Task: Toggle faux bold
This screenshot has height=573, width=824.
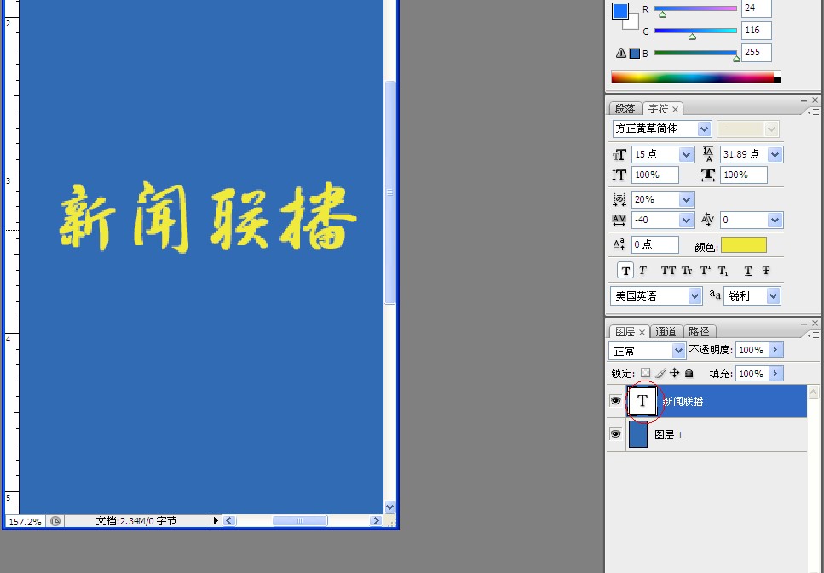Action: 625,271
